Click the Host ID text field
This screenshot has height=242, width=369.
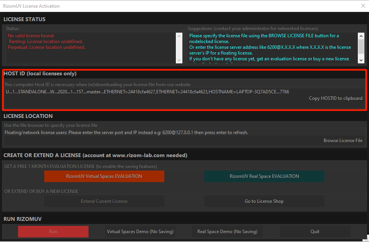click(147, 92)
